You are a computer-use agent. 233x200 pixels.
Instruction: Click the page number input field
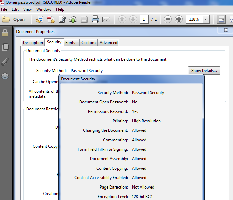[144, 19]
